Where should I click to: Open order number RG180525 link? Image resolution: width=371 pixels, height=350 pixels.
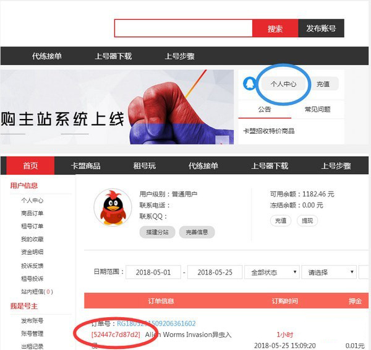tap(156, 323)
